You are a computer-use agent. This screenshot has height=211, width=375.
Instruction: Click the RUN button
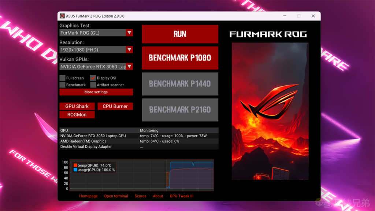pyautogui.click(x=180, y=34)
